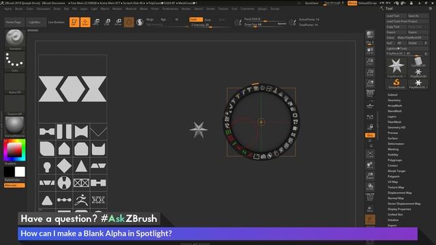Expand the Subtool section
Image resolution: width=436 pixels, height=245 pixels.
[x=392, y=95]
